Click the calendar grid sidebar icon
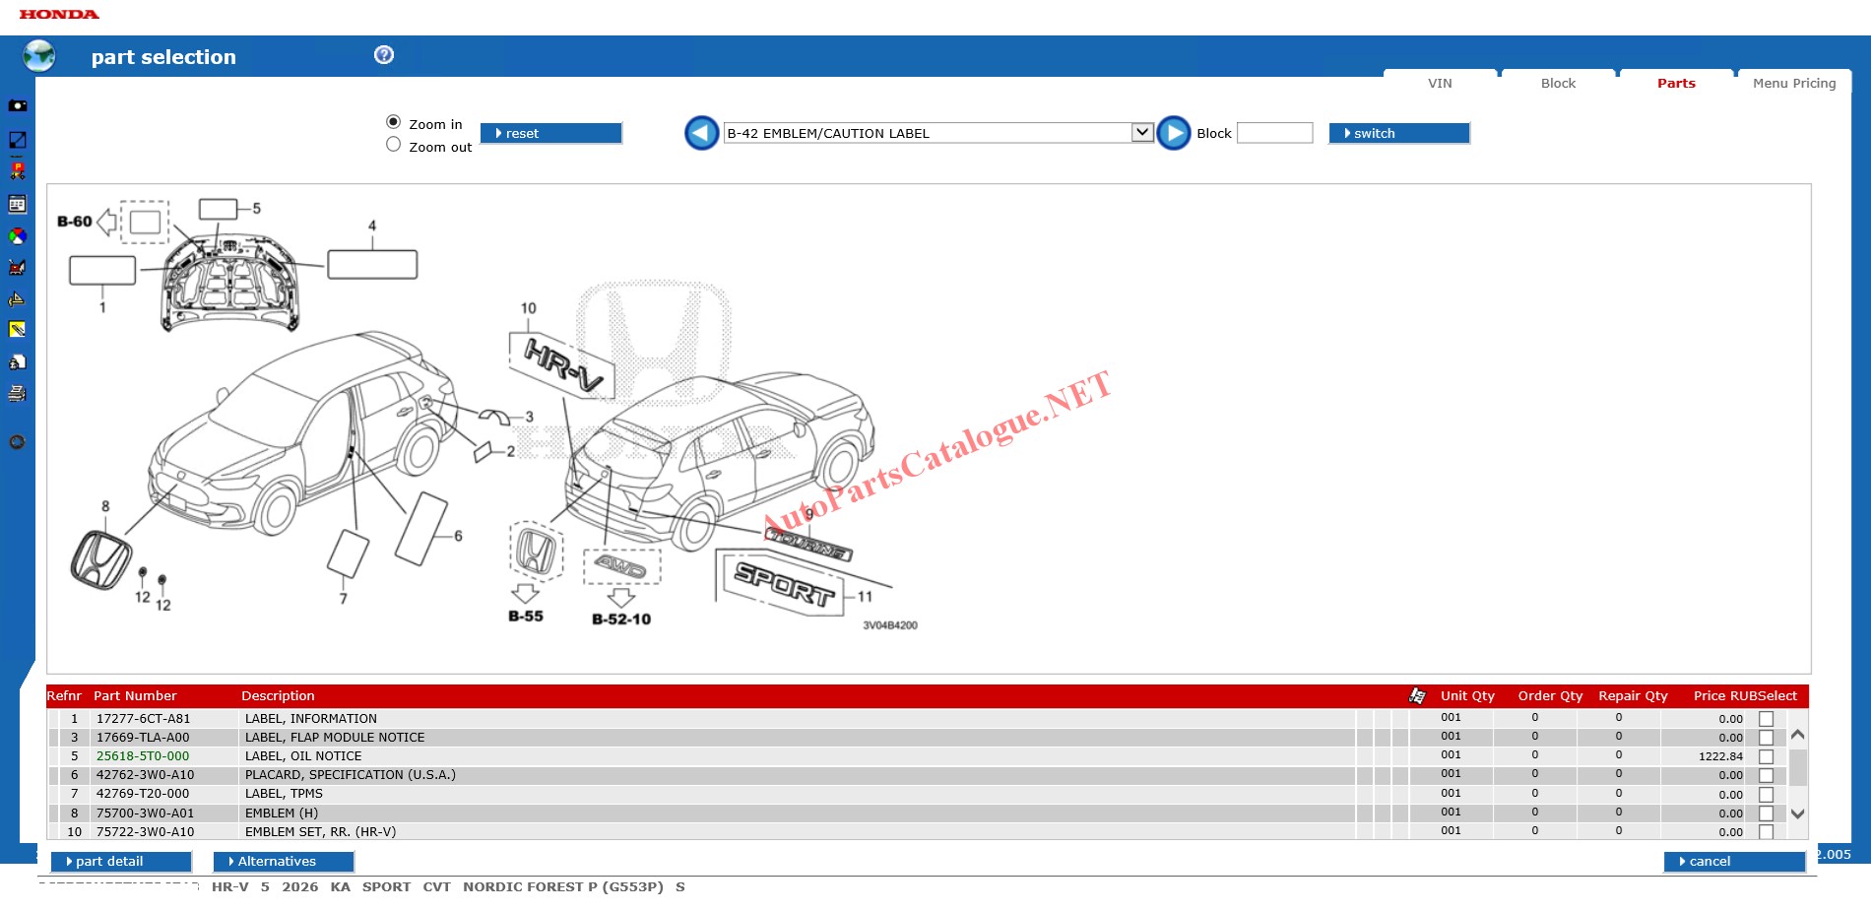1871x911 pixels. 18,204
